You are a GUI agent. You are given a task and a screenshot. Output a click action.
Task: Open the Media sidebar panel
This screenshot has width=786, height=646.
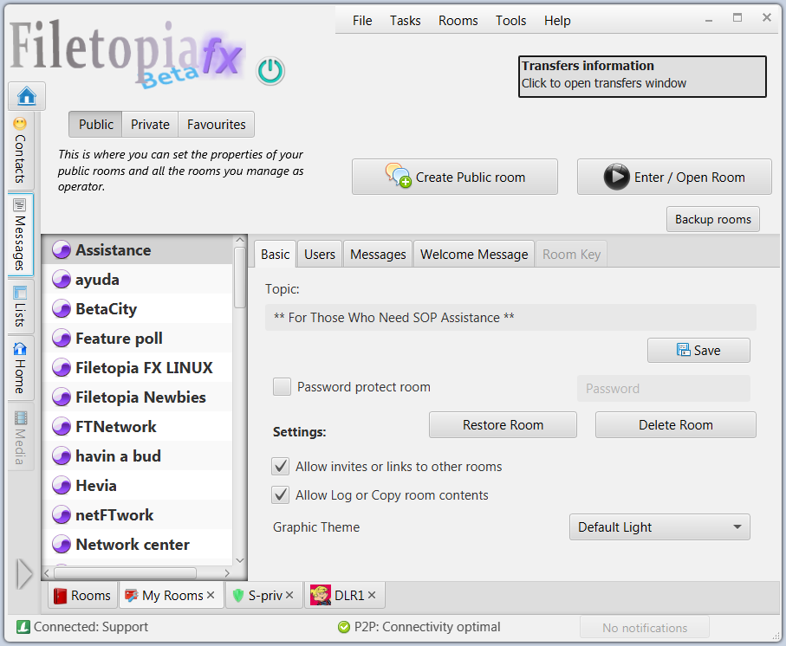point(18,438)
